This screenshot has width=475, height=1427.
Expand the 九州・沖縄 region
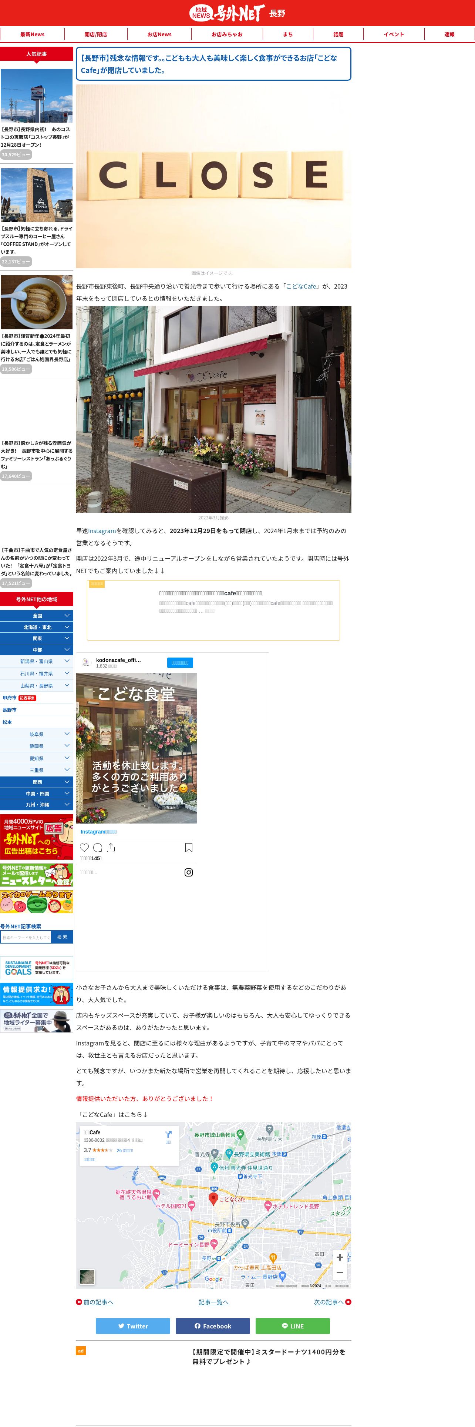click(x=37, y=805)
